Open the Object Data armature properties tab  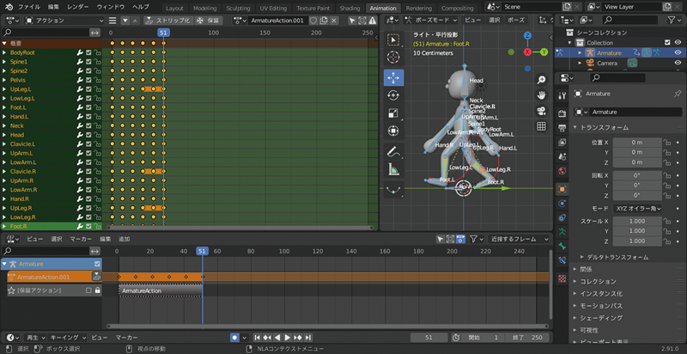coord(562,232)
